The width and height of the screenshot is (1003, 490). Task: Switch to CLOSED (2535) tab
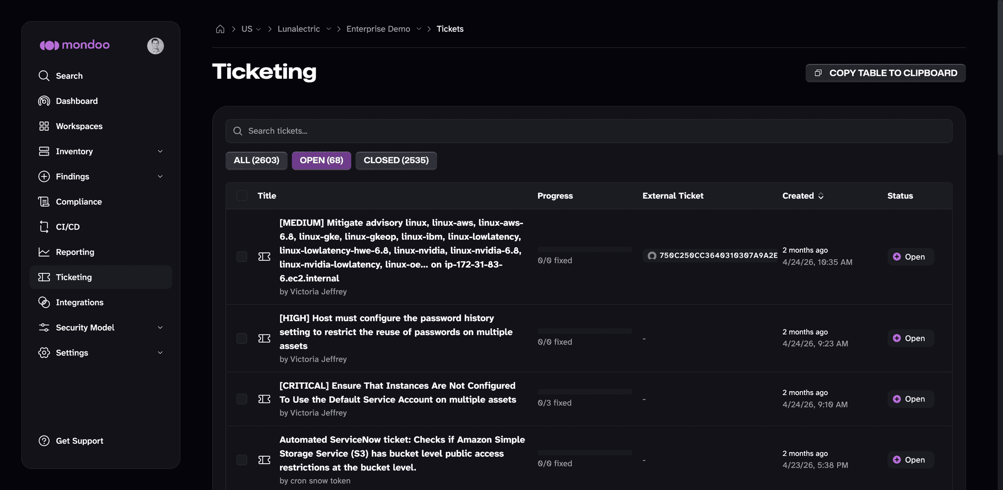(x=396, y=160)
